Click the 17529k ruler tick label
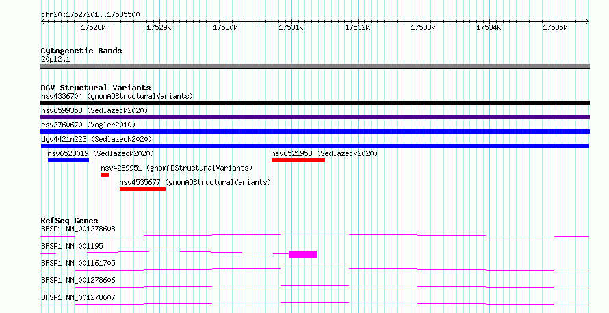 click(x=159, y=28)
